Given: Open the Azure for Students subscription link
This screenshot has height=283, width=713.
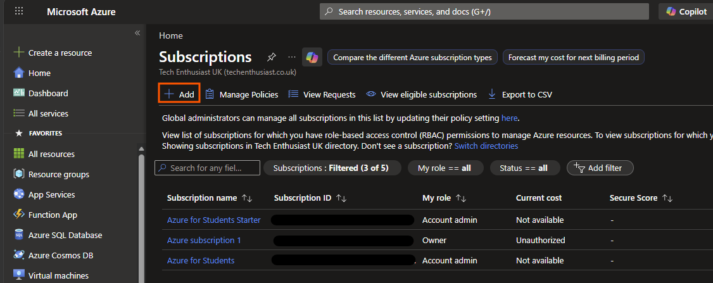Looking at the screenshot, I should (x=201, y=261).
